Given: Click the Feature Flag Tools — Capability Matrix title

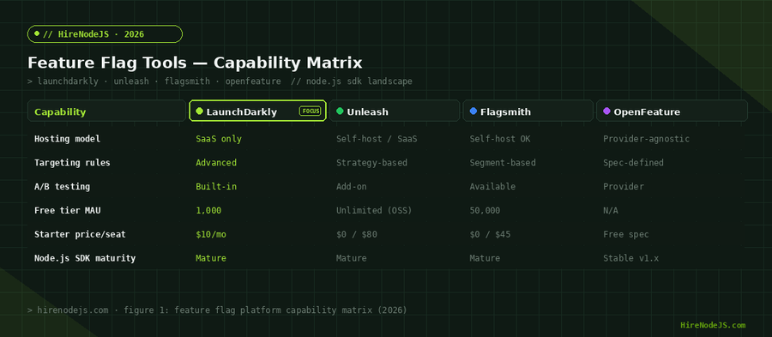Looking at the screenshot, I should [x=195, y=63].
